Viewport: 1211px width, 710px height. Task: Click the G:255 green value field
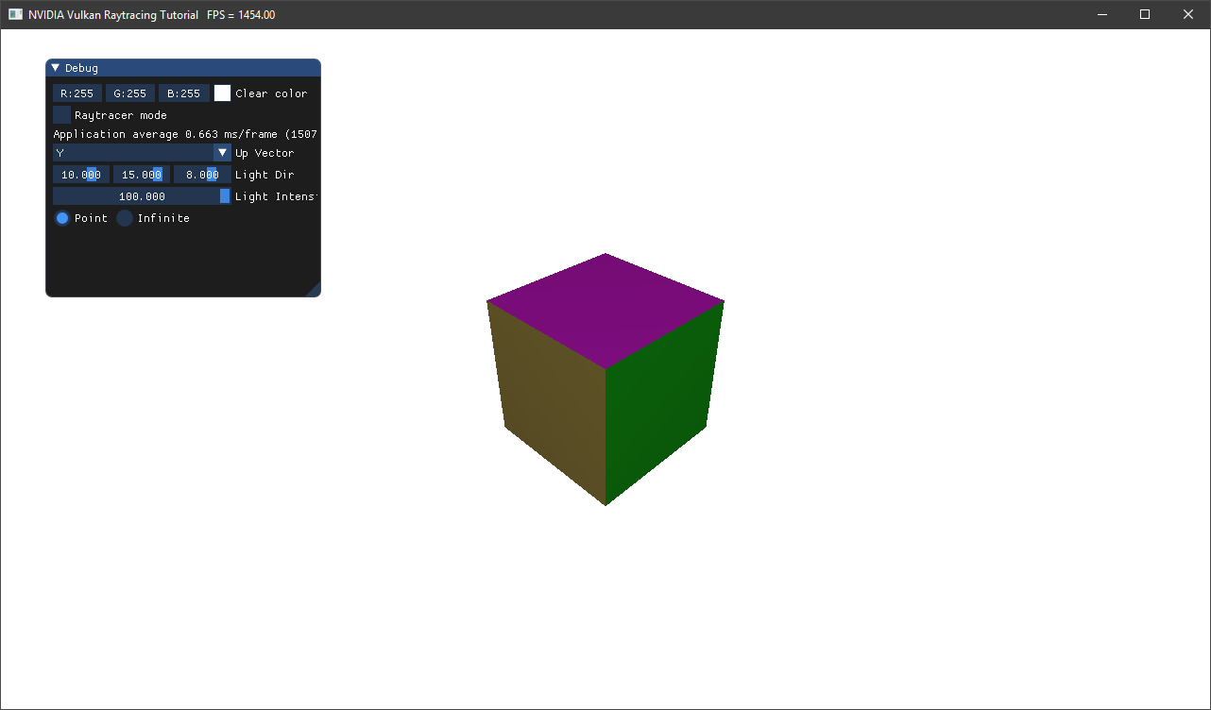click(x=130, y=93)
